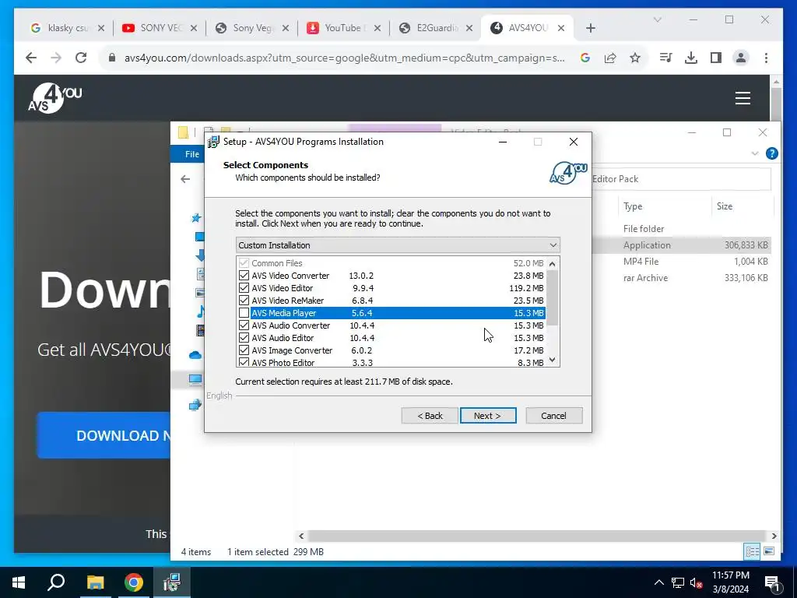Open the File tab in Explorer
This screenshot has width=797, height=598.
(x=192, y=154)
